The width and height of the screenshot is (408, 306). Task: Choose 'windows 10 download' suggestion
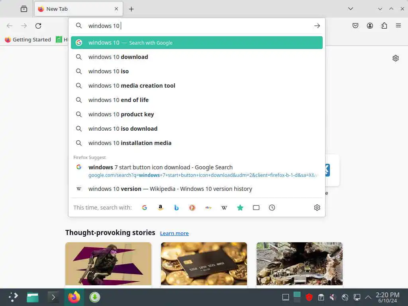pyautogui.click(x=197, y=57)
